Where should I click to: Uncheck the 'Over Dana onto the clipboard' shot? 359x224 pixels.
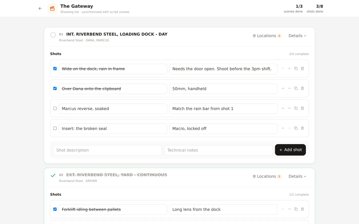coord(55,89)
